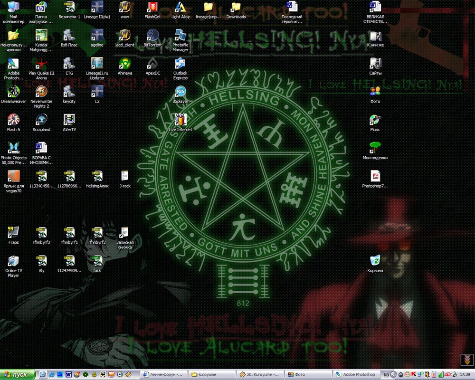Click the Мой компьютер icon
Image resolution: width=475 pixels, height=380 pixels.
[13, 7]
